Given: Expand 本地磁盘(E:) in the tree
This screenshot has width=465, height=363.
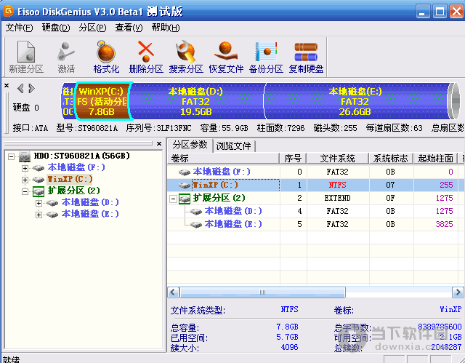Looking at the screenshot, I should [39, 215].
